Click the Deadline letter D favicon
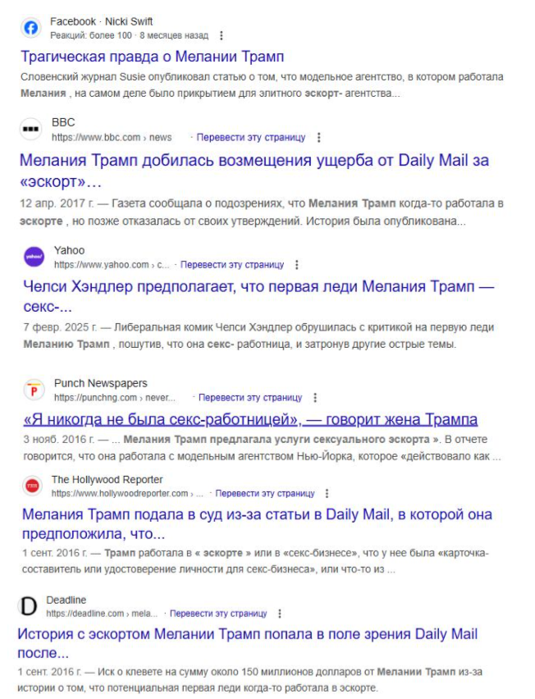Image resolution: width=535 pixels, height=699 pixels. coord(29,606)
